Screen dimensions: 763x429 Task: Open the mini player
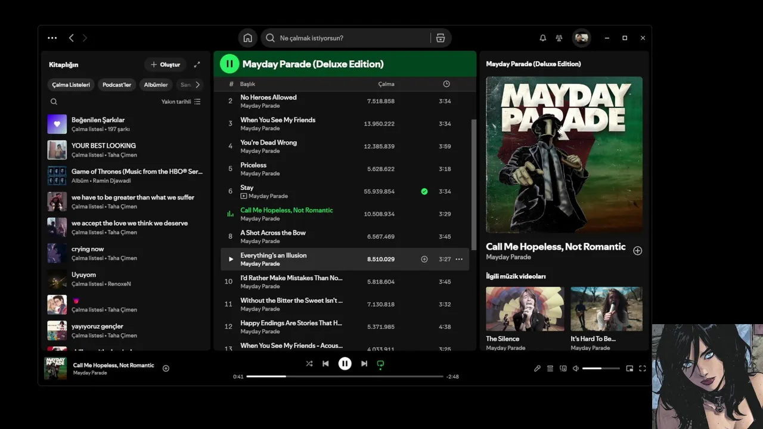[629, 368]
